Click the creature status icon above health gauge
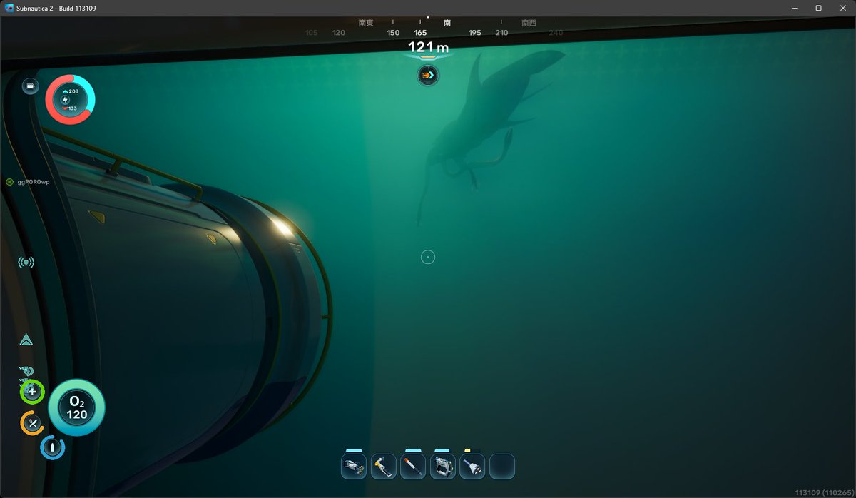 click(26, 372)
